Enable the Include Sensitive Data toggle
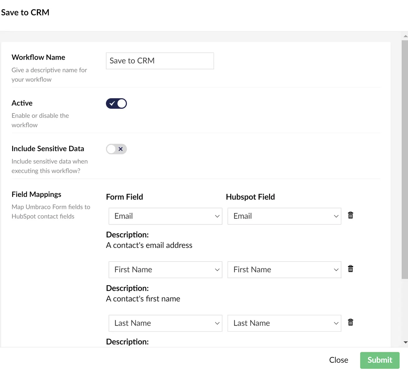 point(116,149)
